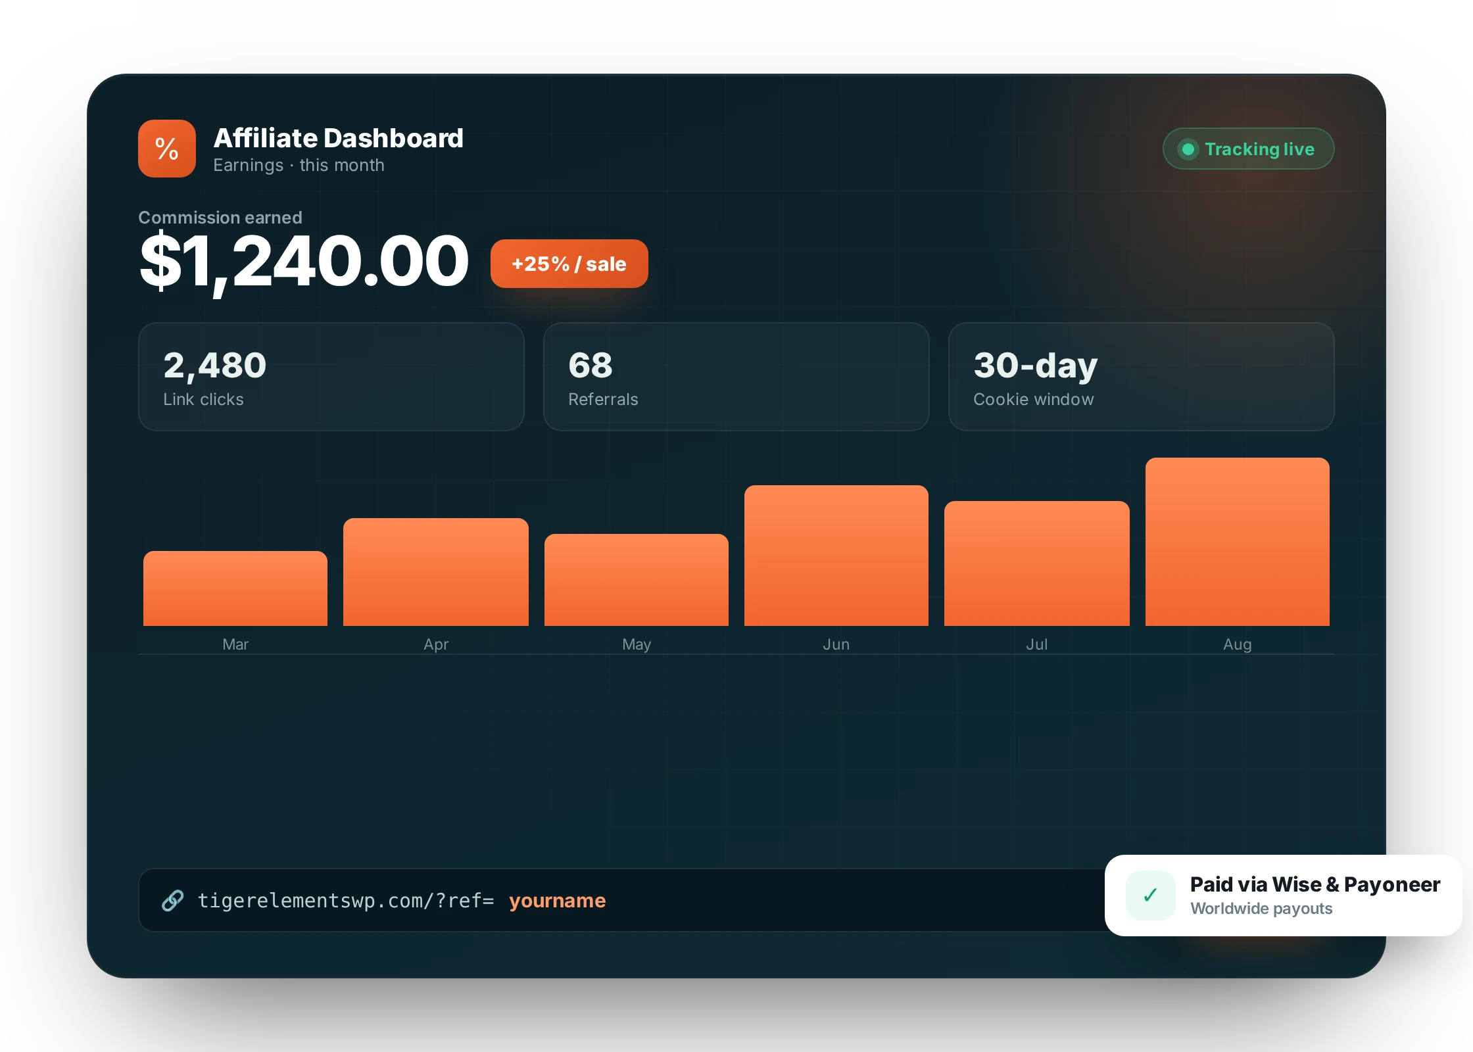Viewport: 1473px width, 1052px height.
Task: Select the May bar in chart
Action: [x=637, y=580]
